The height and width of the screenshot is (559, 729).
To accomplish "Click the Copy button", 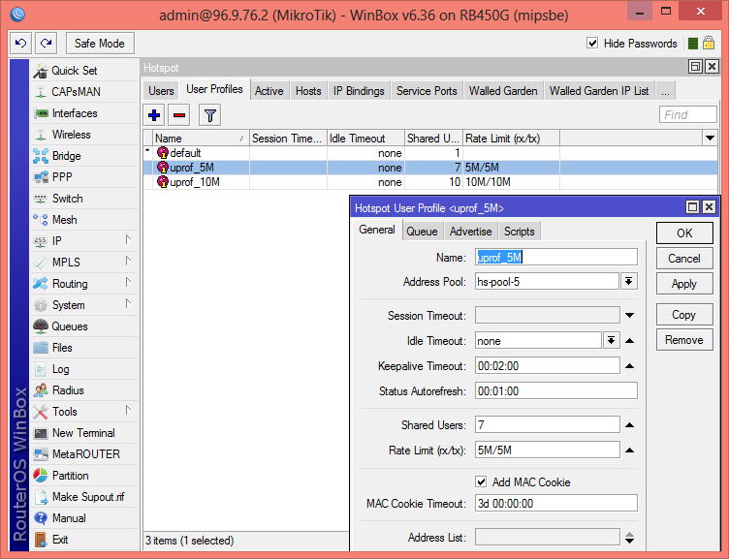I will click(x=684, y=315).
